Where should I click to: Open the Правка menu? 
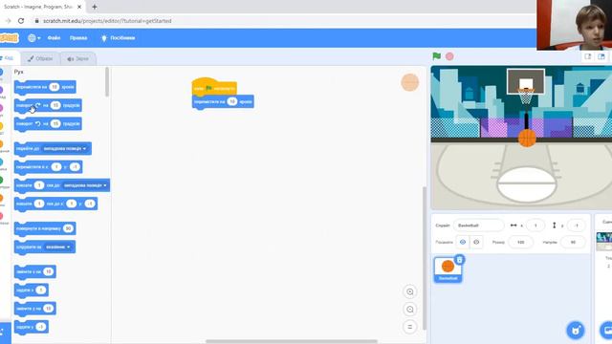tap(78, 38)
